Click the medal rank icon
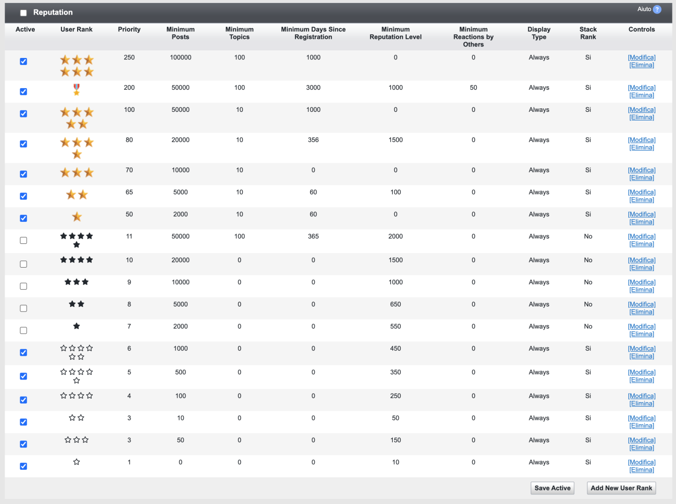This screenshot has width=676, height=504. [x=77, y=90]
